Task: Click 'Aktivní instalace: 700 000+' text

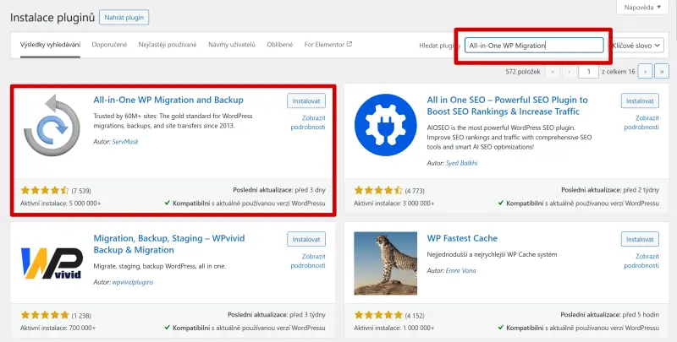Action: [58, 328]
